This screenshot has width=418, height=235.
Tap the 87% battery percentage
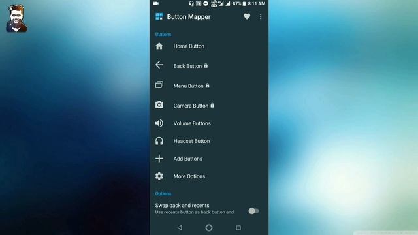click(236, 3)
